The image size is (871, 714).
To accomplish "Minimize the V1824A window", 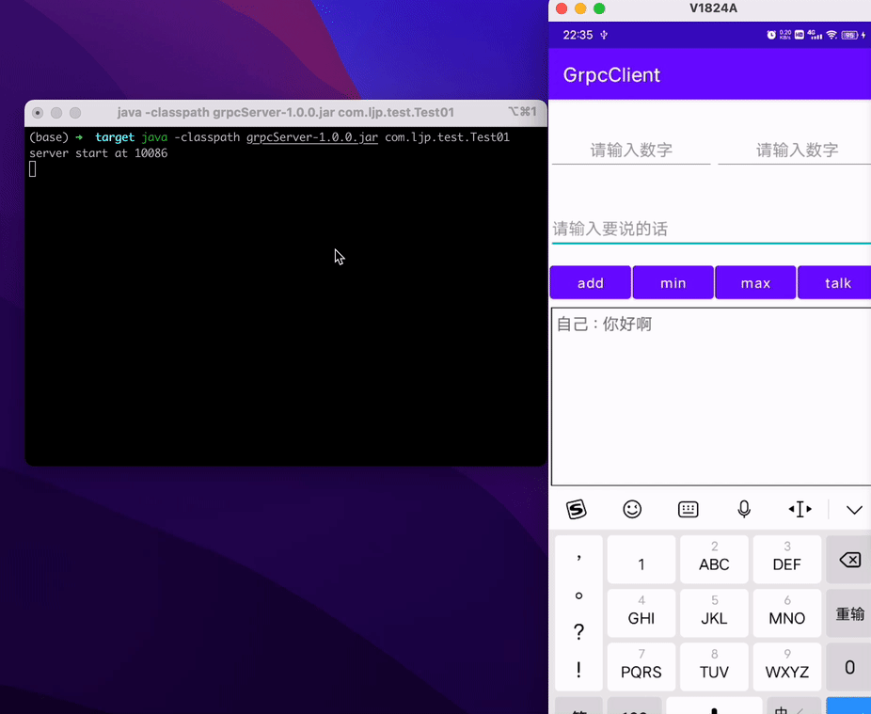I will [580, 8].
